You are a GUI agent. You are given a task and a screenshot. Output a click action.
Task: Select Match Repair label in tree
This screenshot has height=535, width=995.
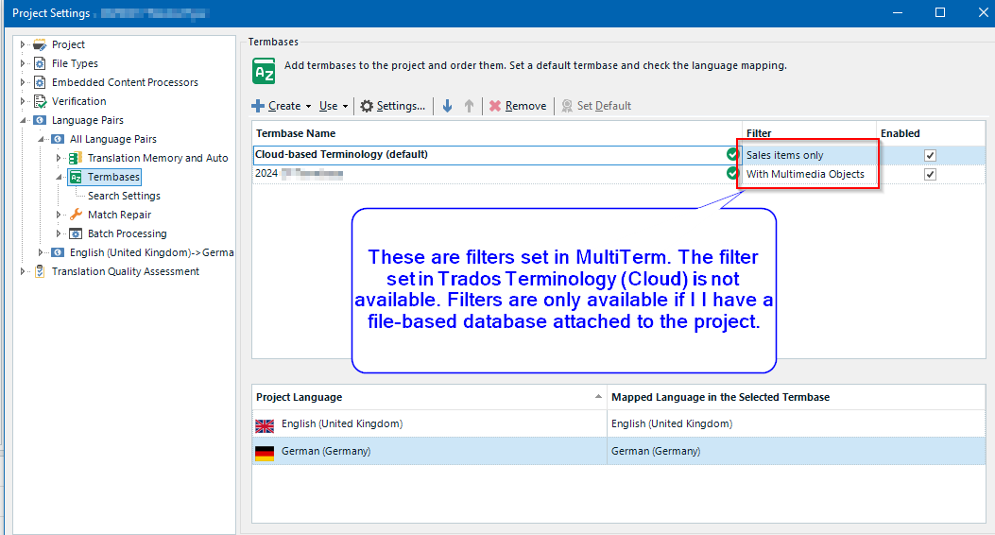click(119, 215)
